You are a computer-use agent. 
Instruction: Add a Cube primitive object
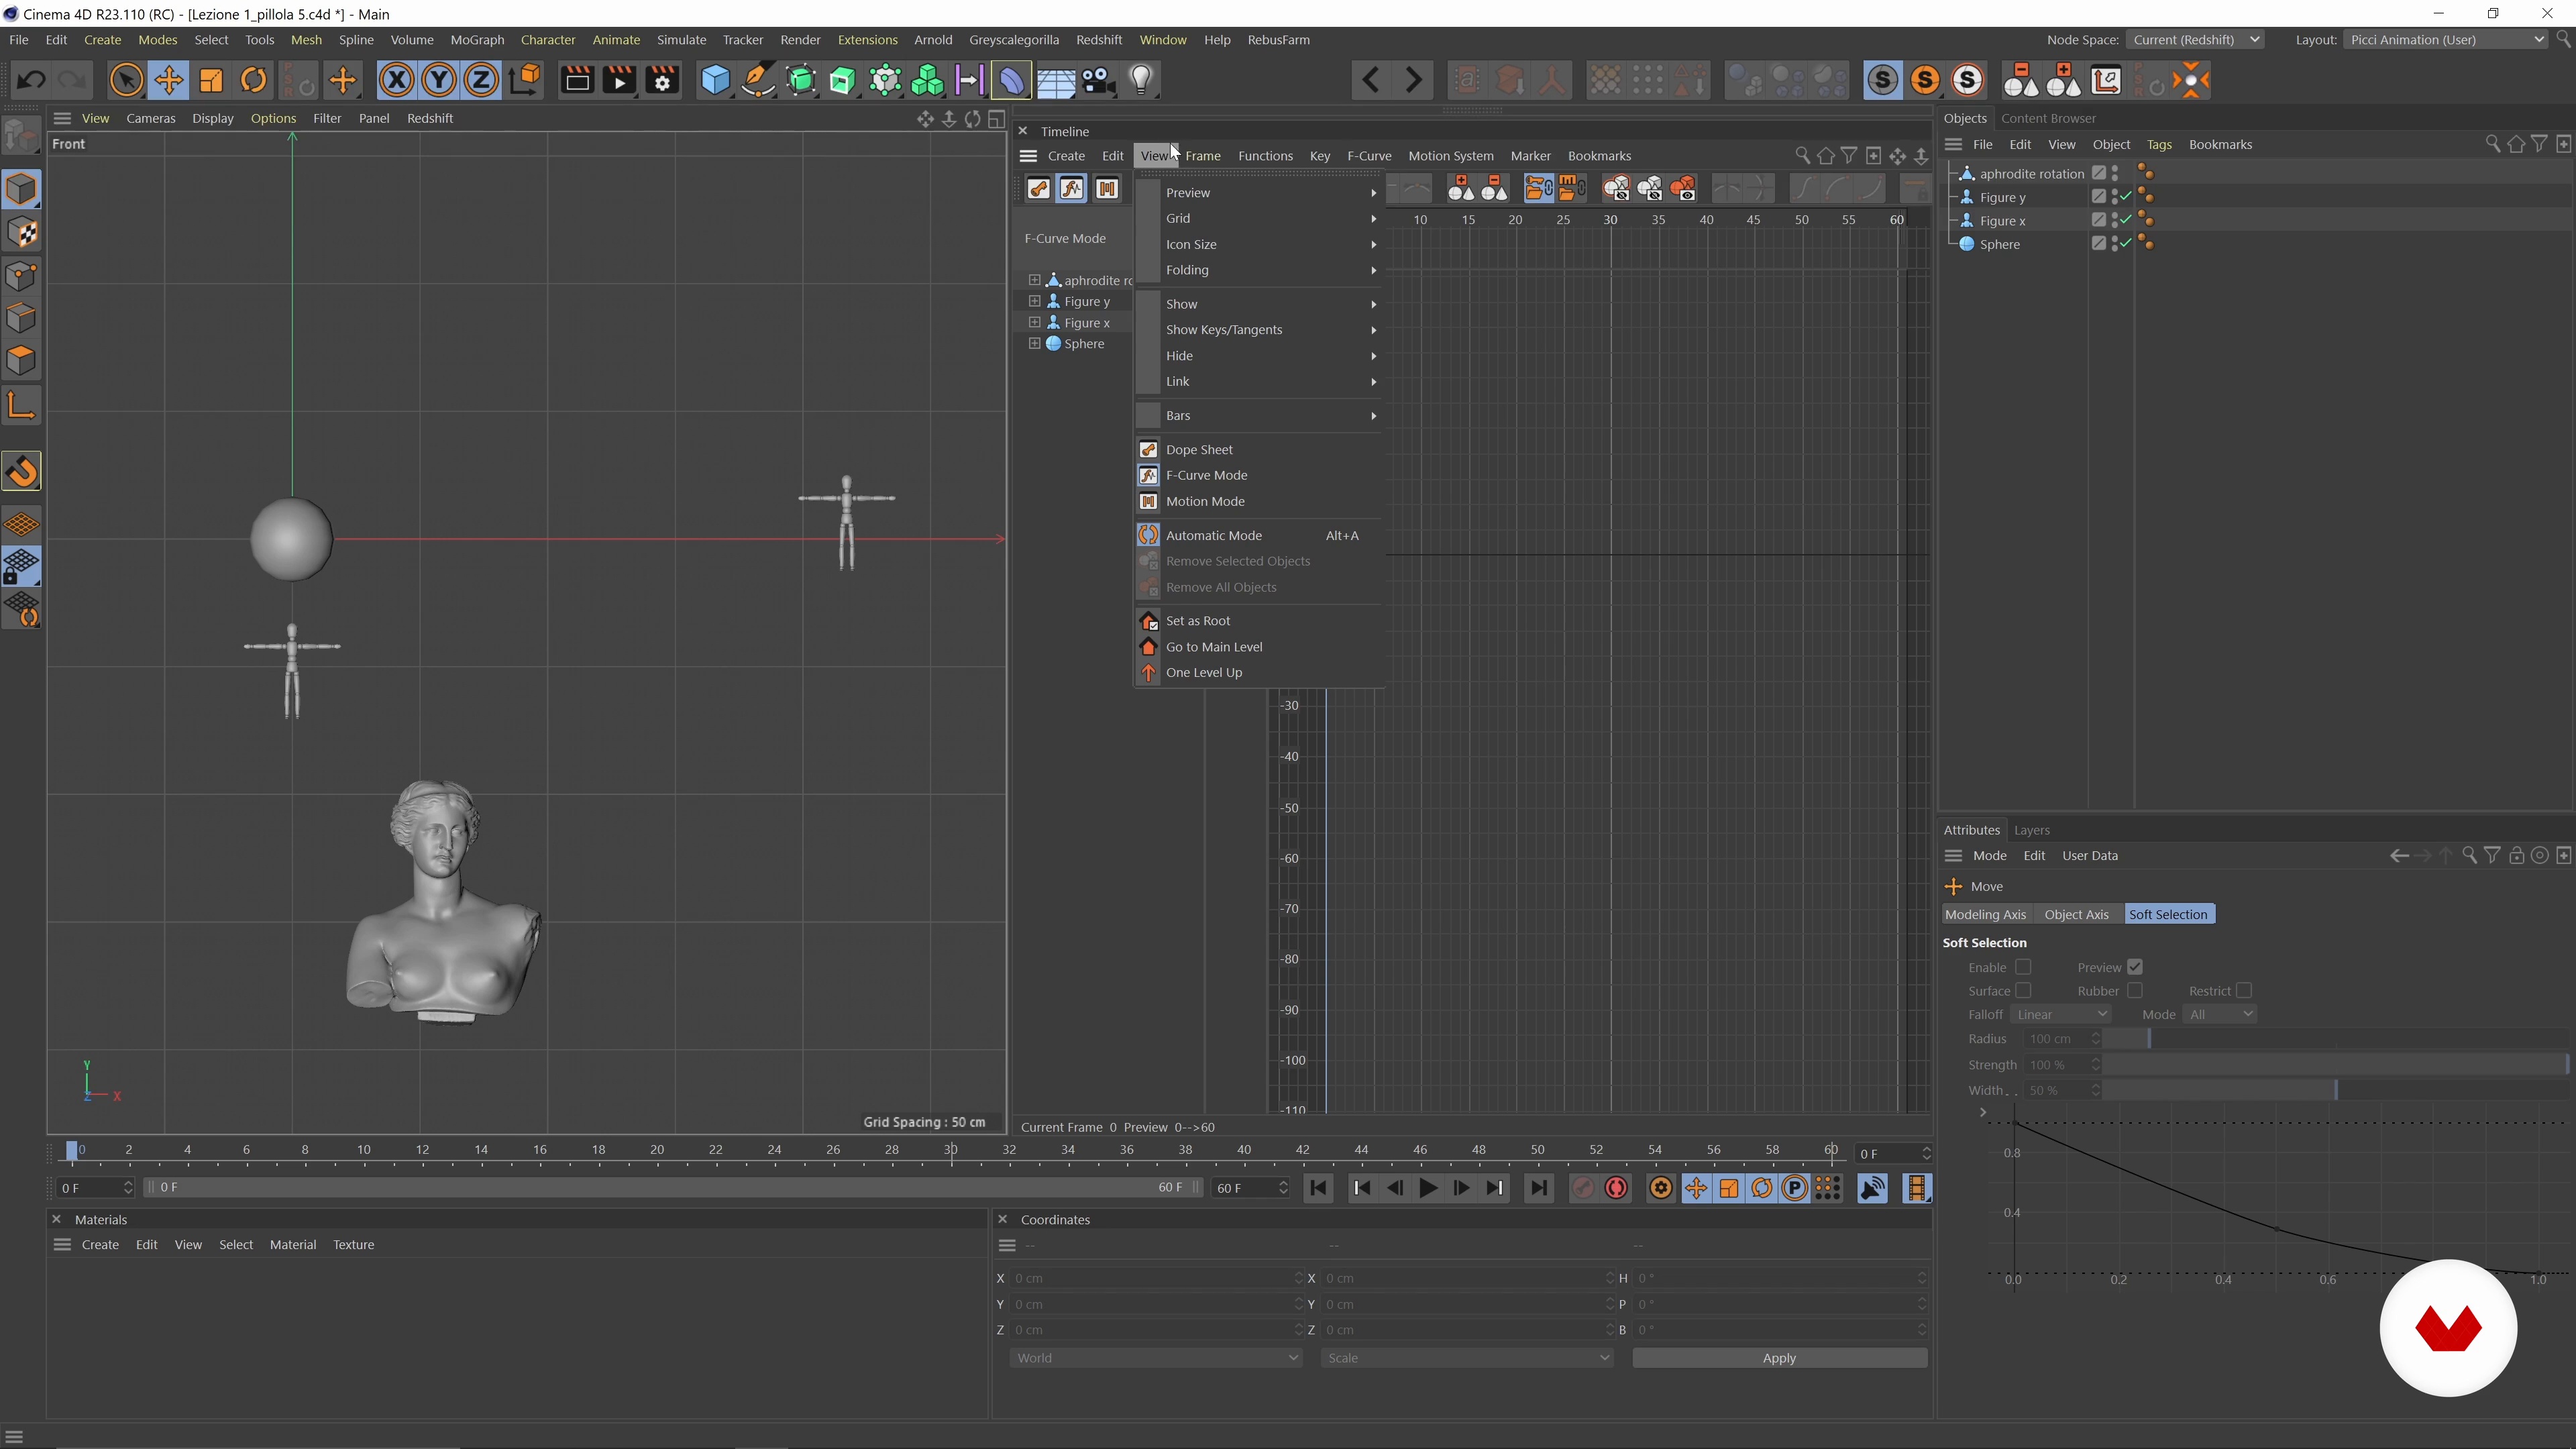coord(715,80)
